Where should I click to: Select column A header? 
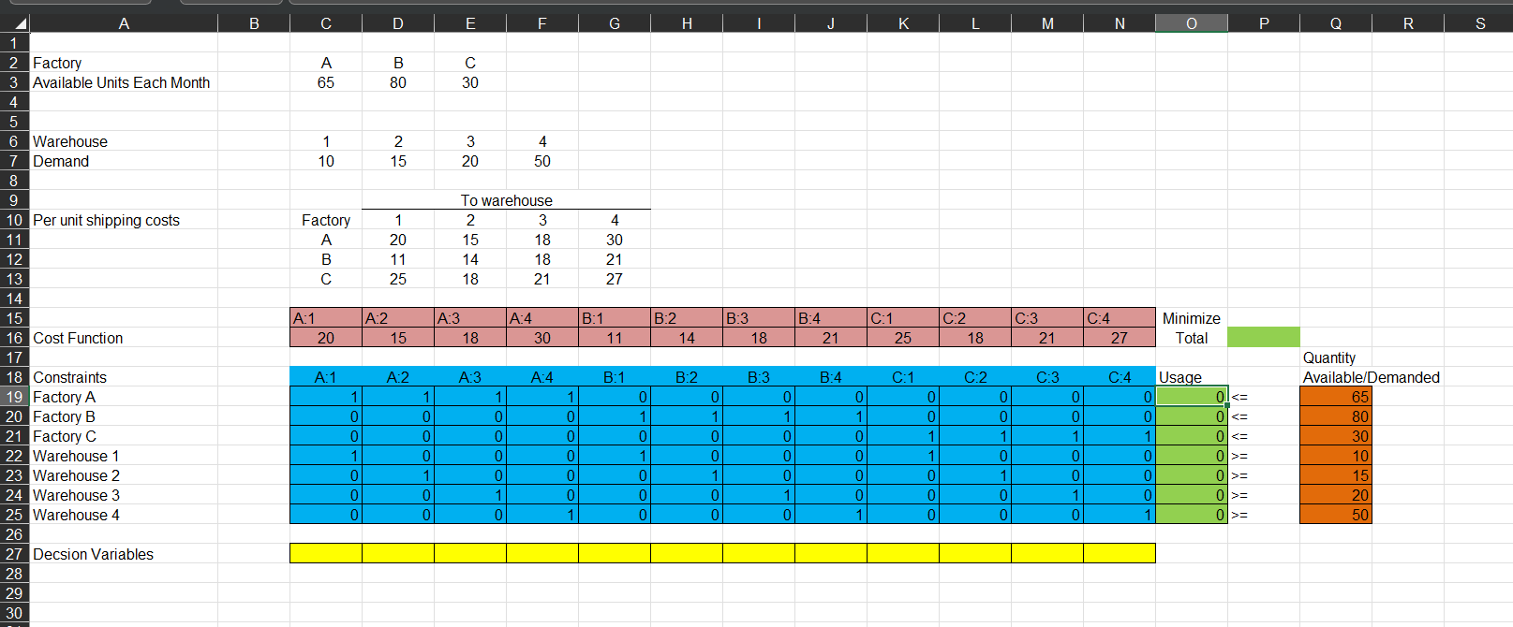pyautogui.click(x=124, y=23)
